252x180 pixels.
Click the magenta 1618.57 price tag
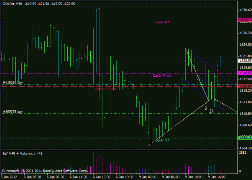(x=245, y=73)
